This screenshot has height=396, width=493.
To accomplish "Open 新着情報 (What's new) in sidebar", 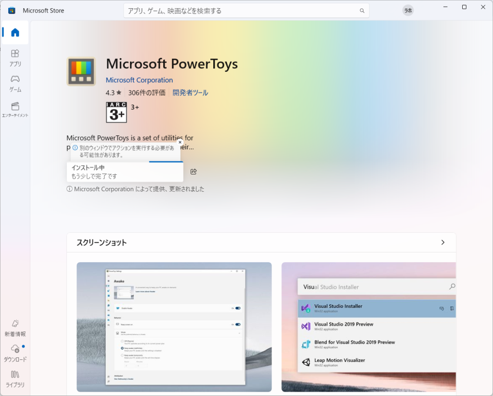I will (x=15, y=328).
